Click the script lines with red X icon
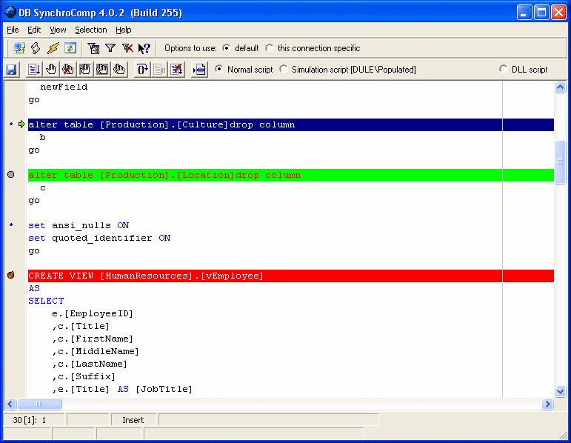 tap(176, 69)
